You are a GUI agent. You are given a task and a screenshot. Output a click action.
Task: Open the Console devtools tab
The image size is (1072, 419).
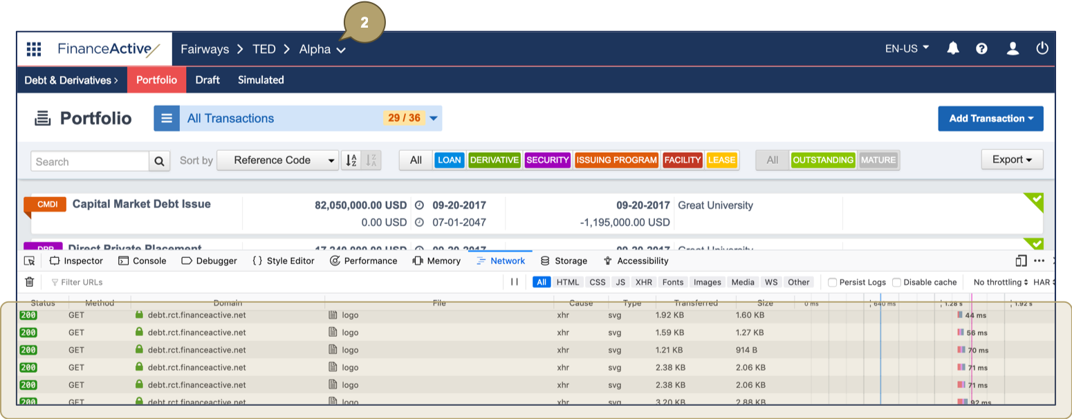tap(142, 261)
